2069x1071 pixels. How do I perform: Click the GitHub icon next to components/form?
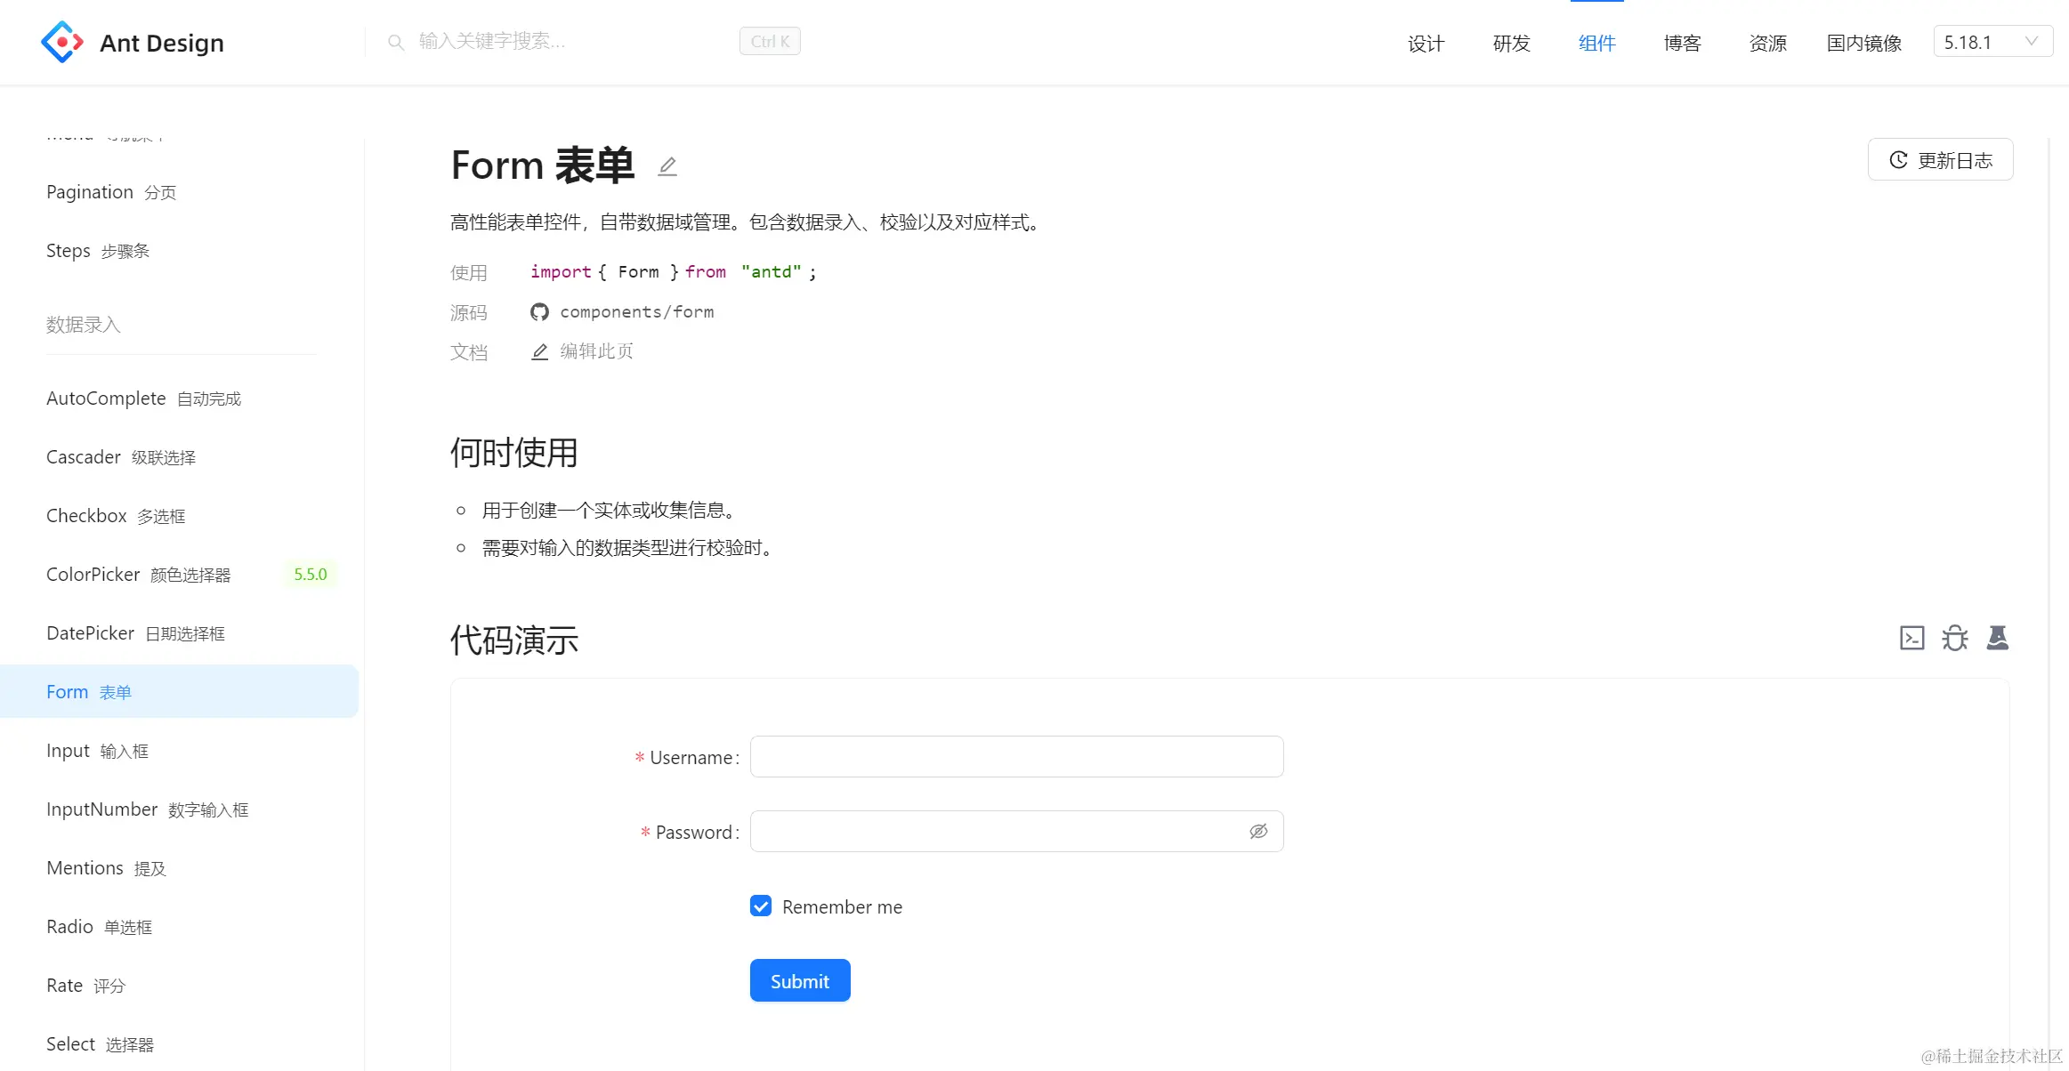[x=539, y=312]
